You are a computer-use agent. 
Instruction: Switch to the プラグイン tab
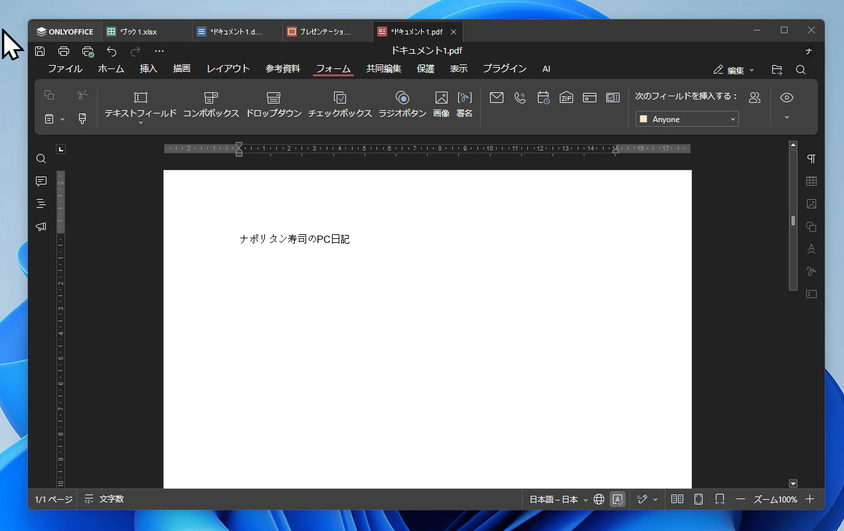click(505, 69)
